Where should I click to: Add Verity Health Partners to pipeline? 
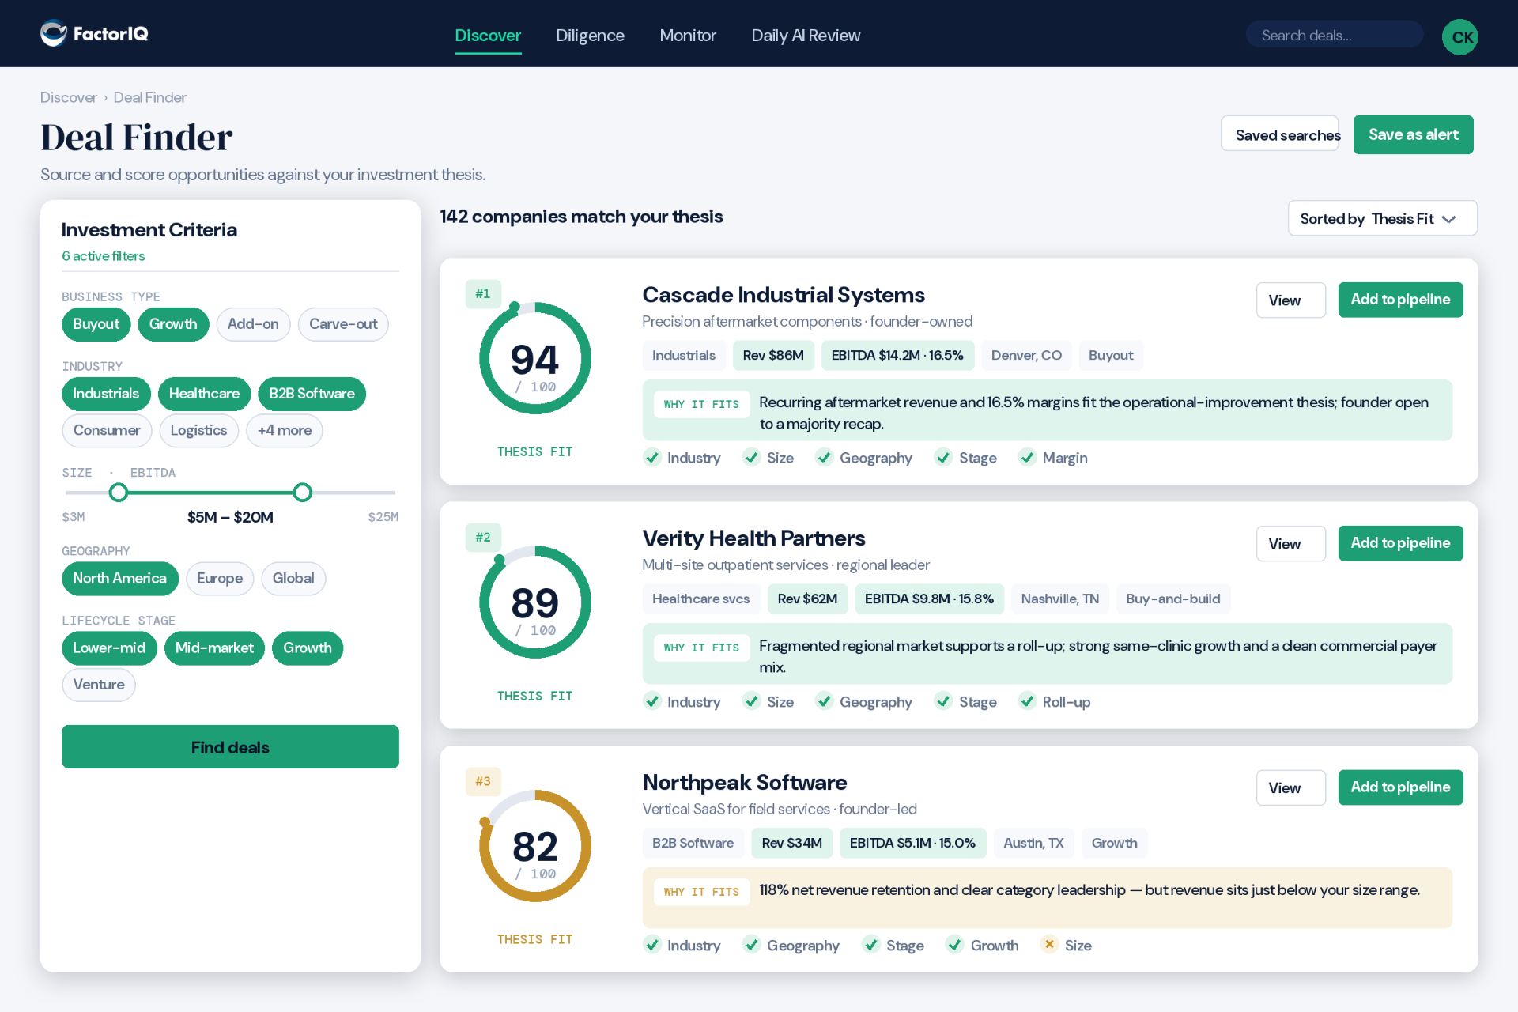[1400, 543]
